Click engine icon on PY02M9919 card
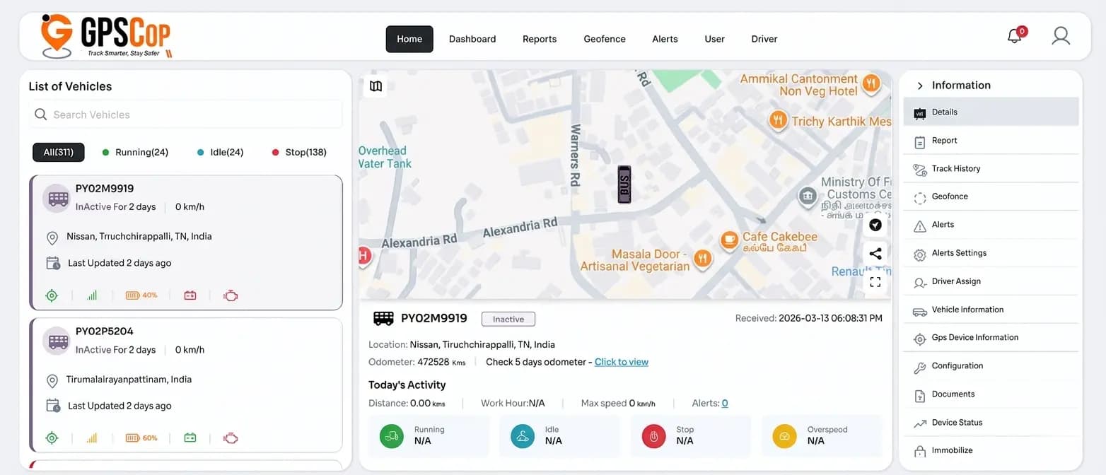Screen dimensions: 1106x475 point(231,295)
